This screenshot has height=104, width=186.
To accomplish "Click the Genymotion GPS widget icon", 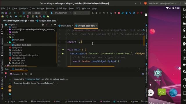I will click(184, 37).
